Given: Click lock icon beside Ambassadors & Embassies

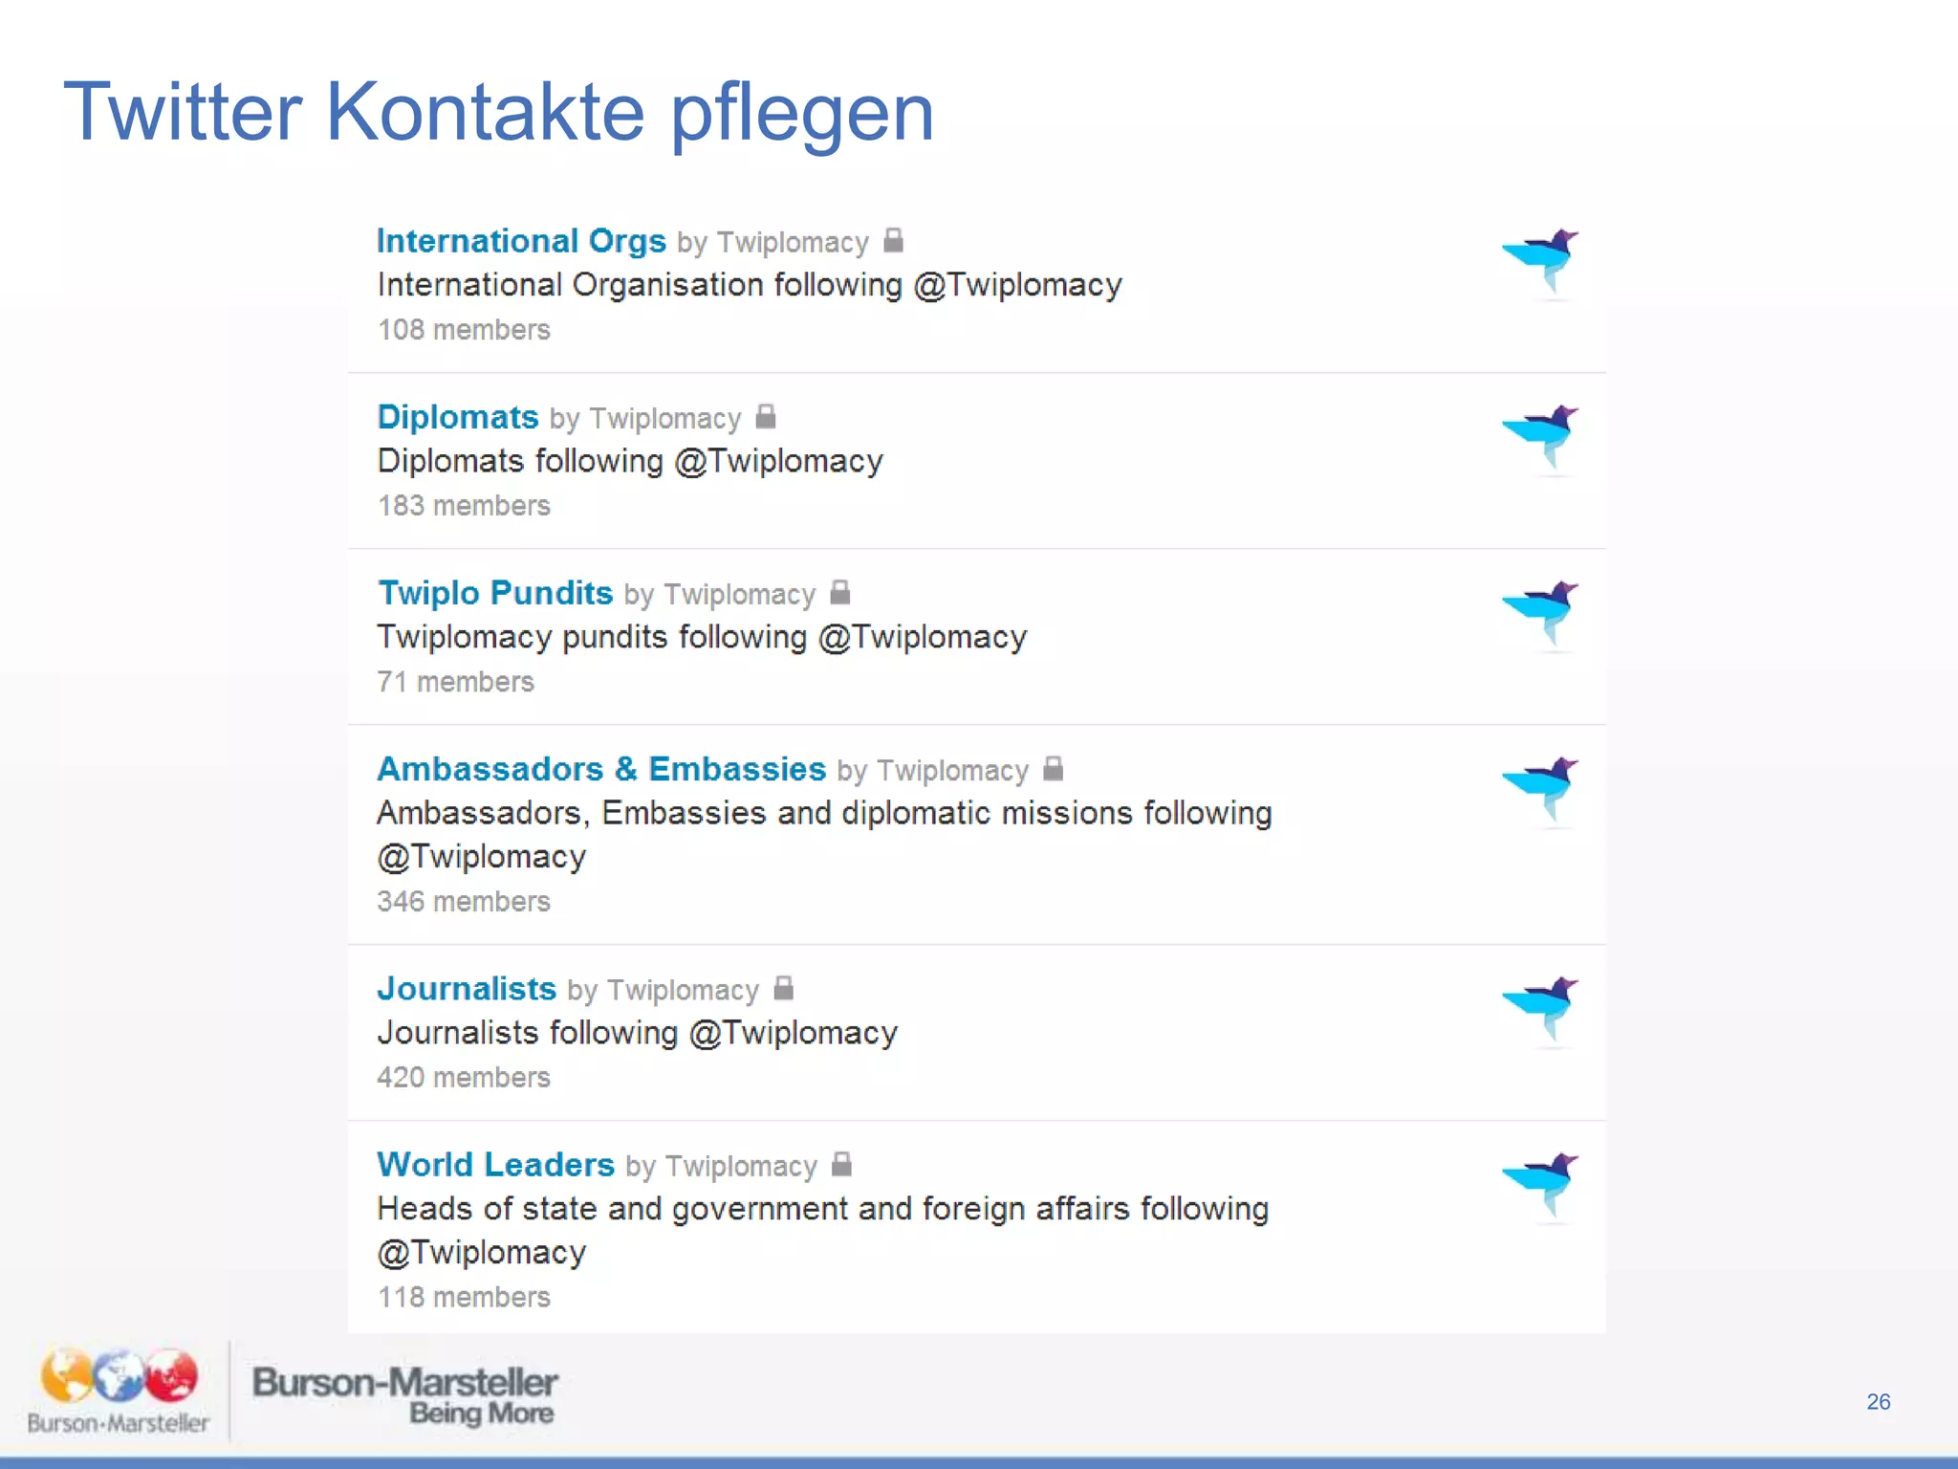Looking at the screenshot, I should (1054, 768).
